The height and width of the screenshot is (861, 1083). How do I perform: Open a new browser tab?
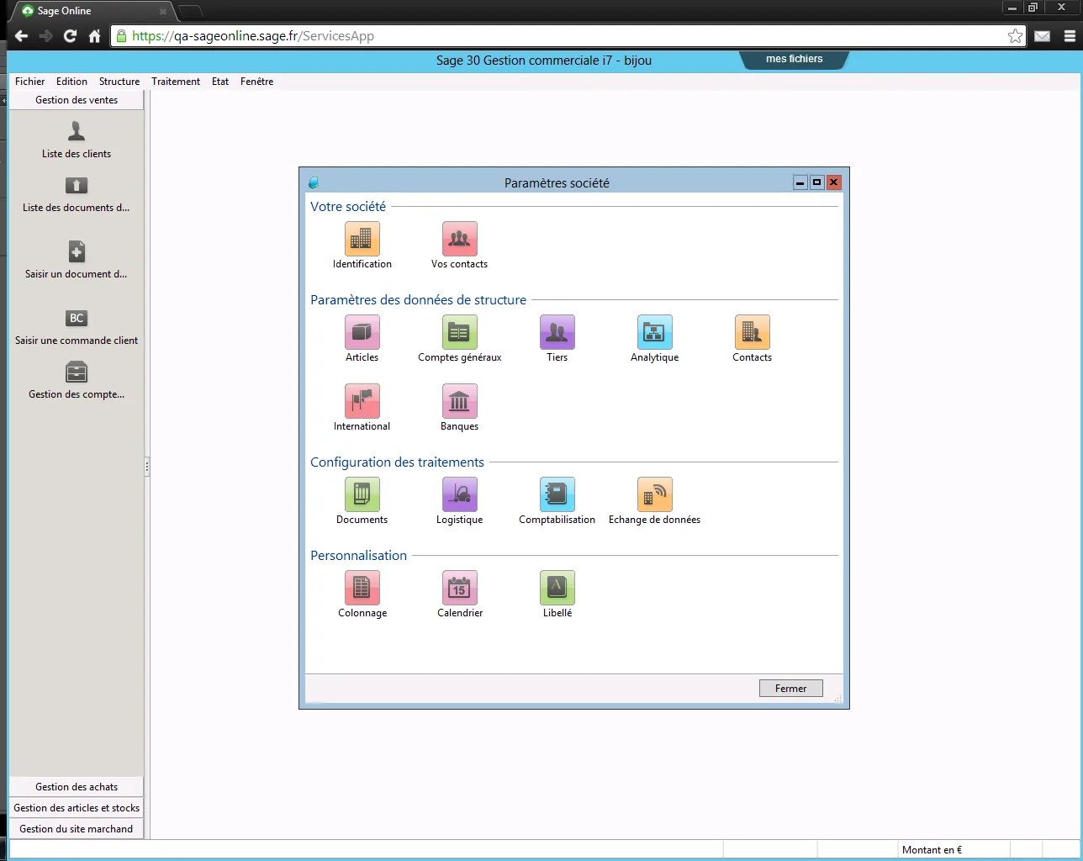tap(191, 11)
